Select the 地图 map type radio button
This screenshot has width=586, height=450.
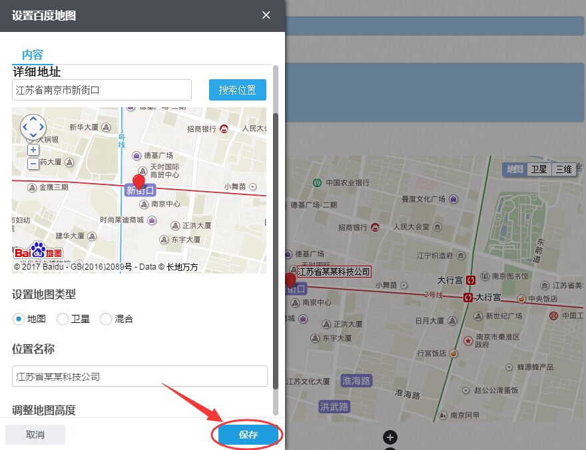(x=18, y=319)
